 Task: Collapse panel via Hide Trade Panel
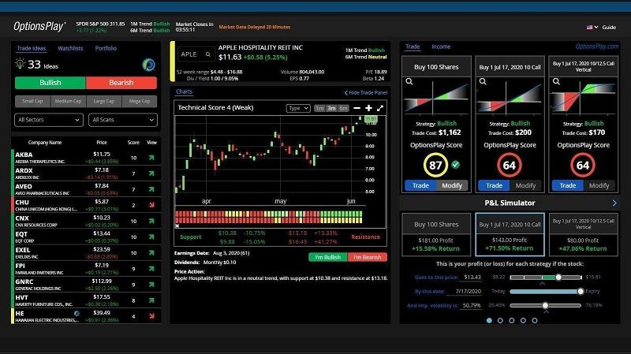(x=365, y=92)
